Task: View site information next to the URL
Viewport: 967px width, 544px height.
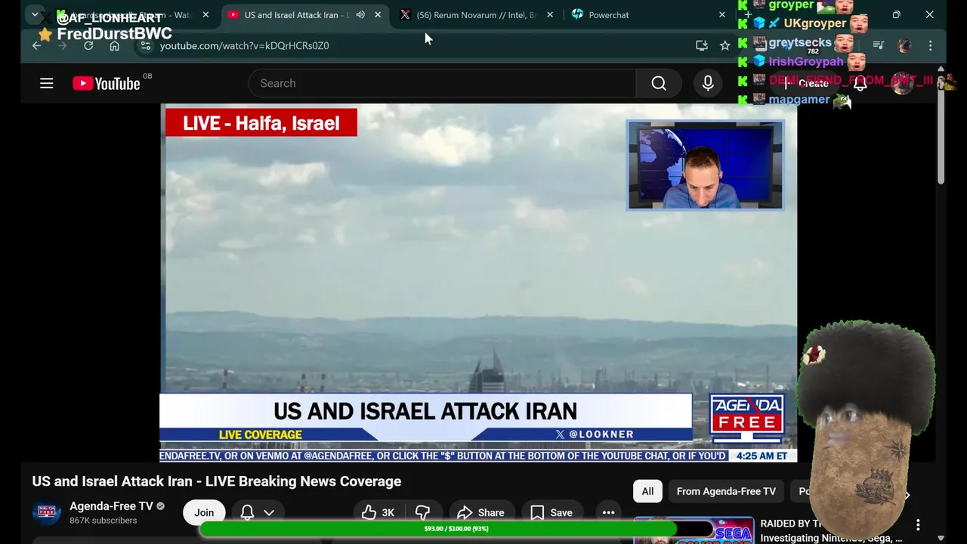Action: [x=146, y=45]
